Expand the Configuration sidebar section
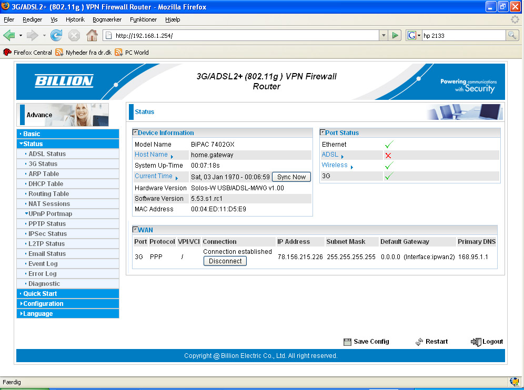Viewport: 524px width, 390px height. point(43,304)
